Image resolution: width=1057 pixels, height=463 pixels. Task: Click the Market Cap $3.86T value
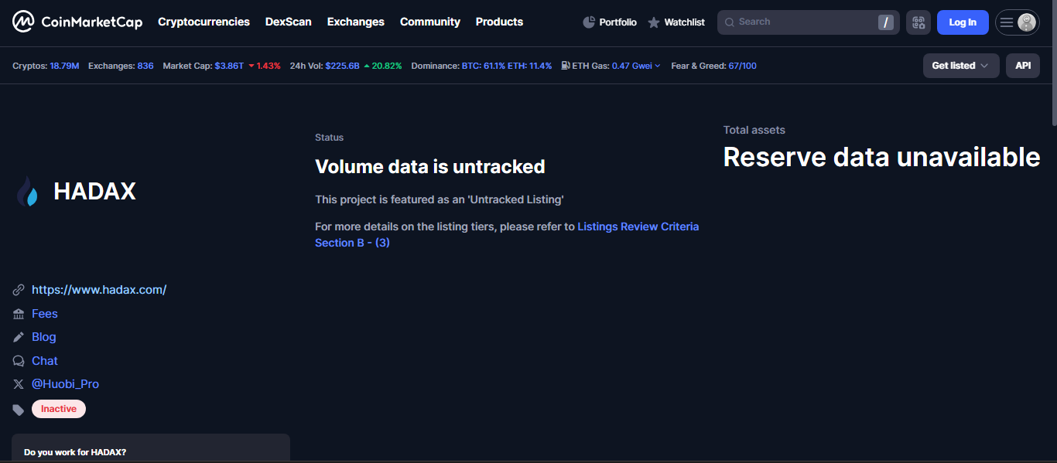[x=229, y=66]
